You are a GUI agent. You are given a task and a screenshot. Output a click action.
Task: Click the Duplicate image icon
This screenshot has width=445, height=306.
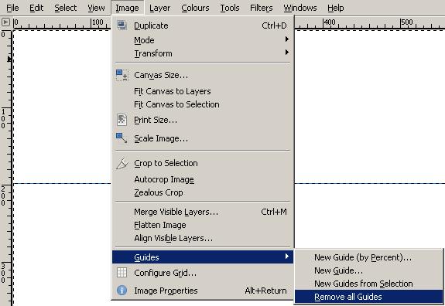[122, 25]
